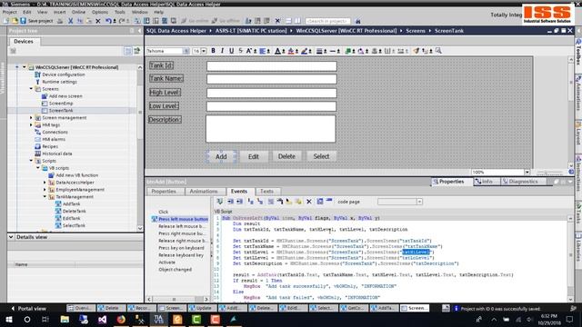Toggle Bold formatting in screen editor toolbar
The image size is (582, 327).
[x=213, y=51]
